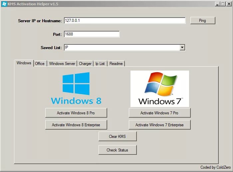
Task: Click the KMS Activation Helper title bar icon
Action: click(4, 4)
